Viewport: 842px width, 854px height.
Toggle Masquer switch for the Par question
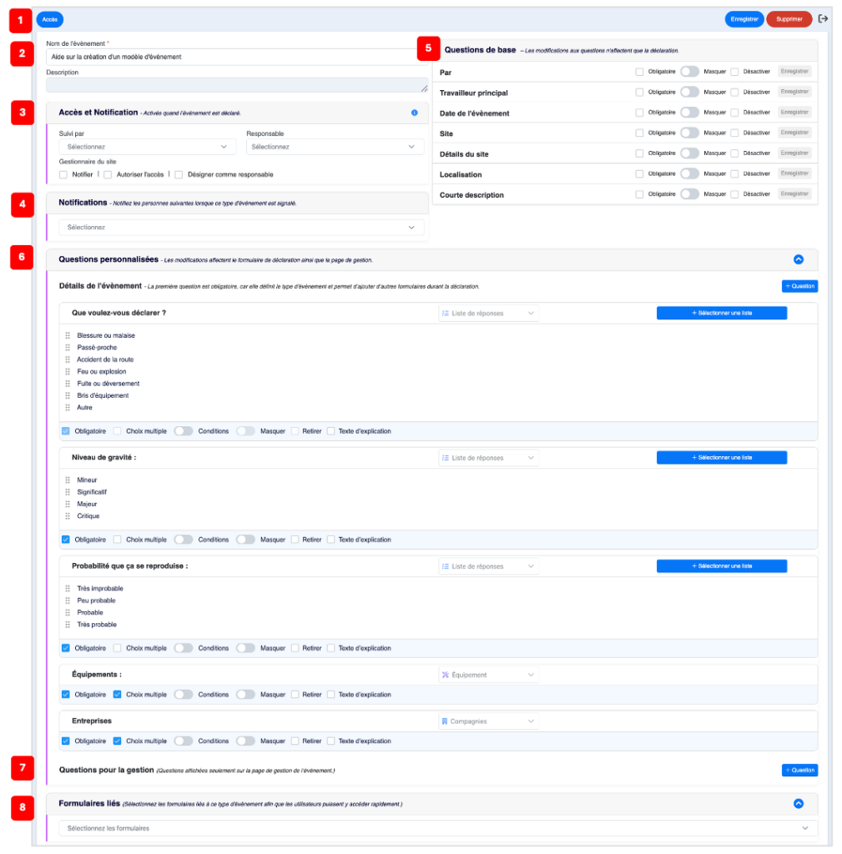689,72
